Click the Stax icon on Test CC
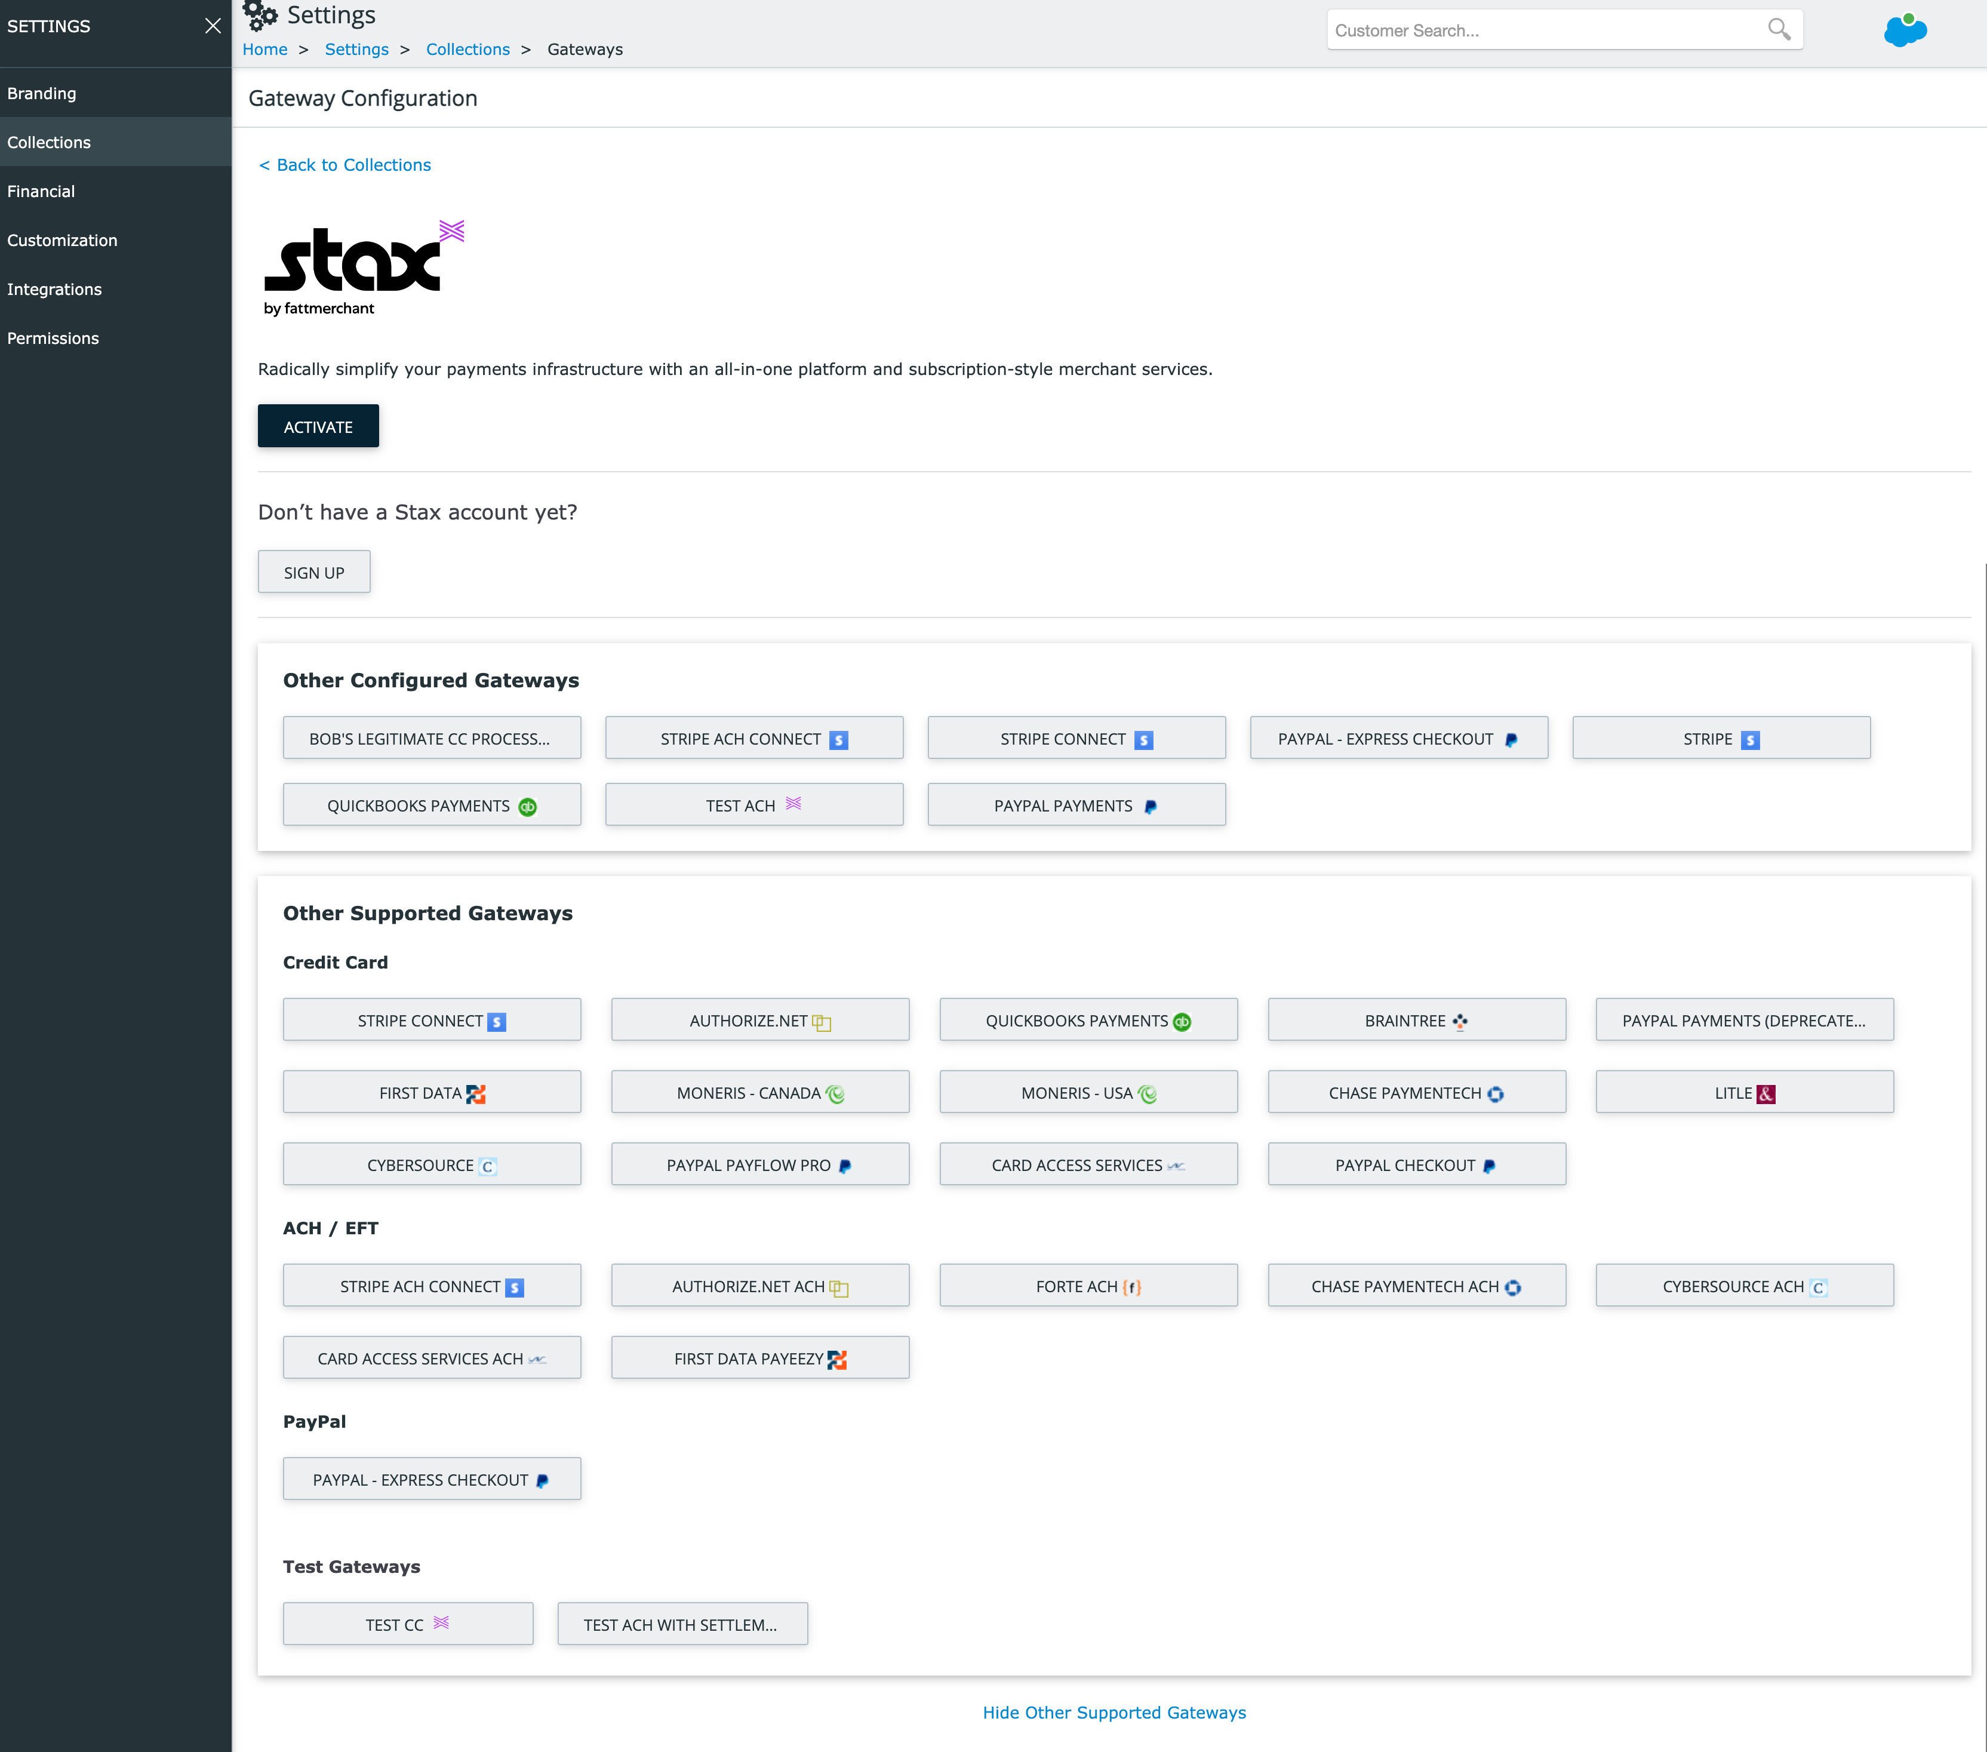This screenshot has height=1752, width=1987. point(441,1622)
